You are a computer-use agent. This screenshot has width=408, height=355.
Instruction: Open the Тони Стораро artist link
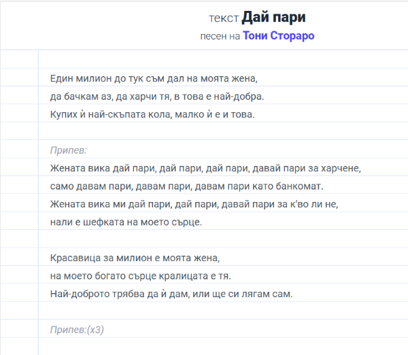(279, 35)
